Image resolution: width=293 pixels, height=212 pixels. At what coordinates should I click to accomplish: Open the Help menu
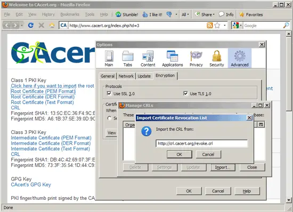coord(104,14)
